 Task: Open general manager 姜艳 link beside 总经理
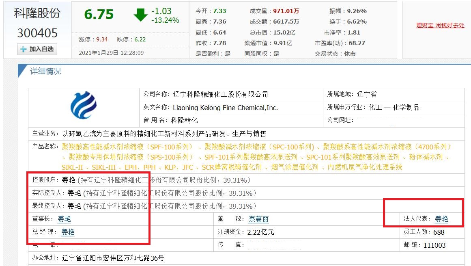[x=68, y=232]
